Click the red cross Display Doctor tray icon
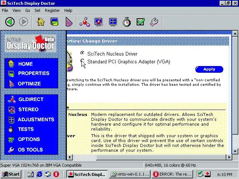Screen dimensions: 239x179 tap(208, 174)
